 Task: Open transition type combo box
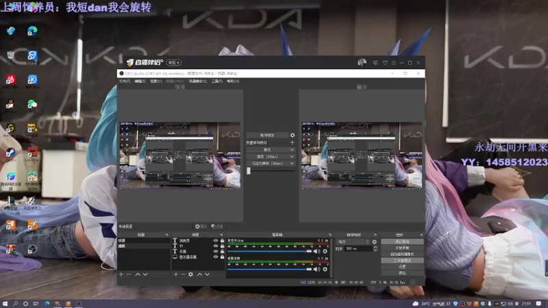353,242
